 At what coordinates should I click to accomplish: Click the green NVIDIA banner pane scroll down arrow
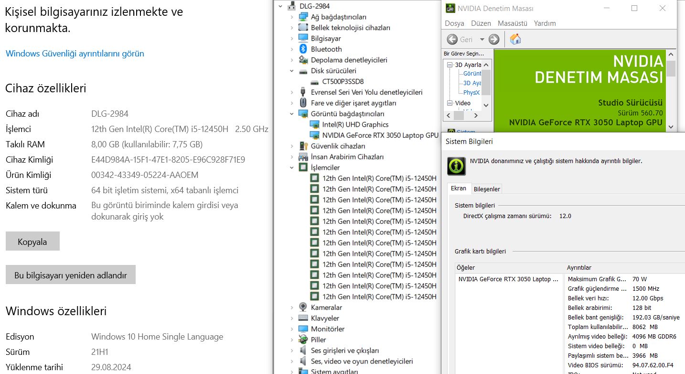pos(671,127)
